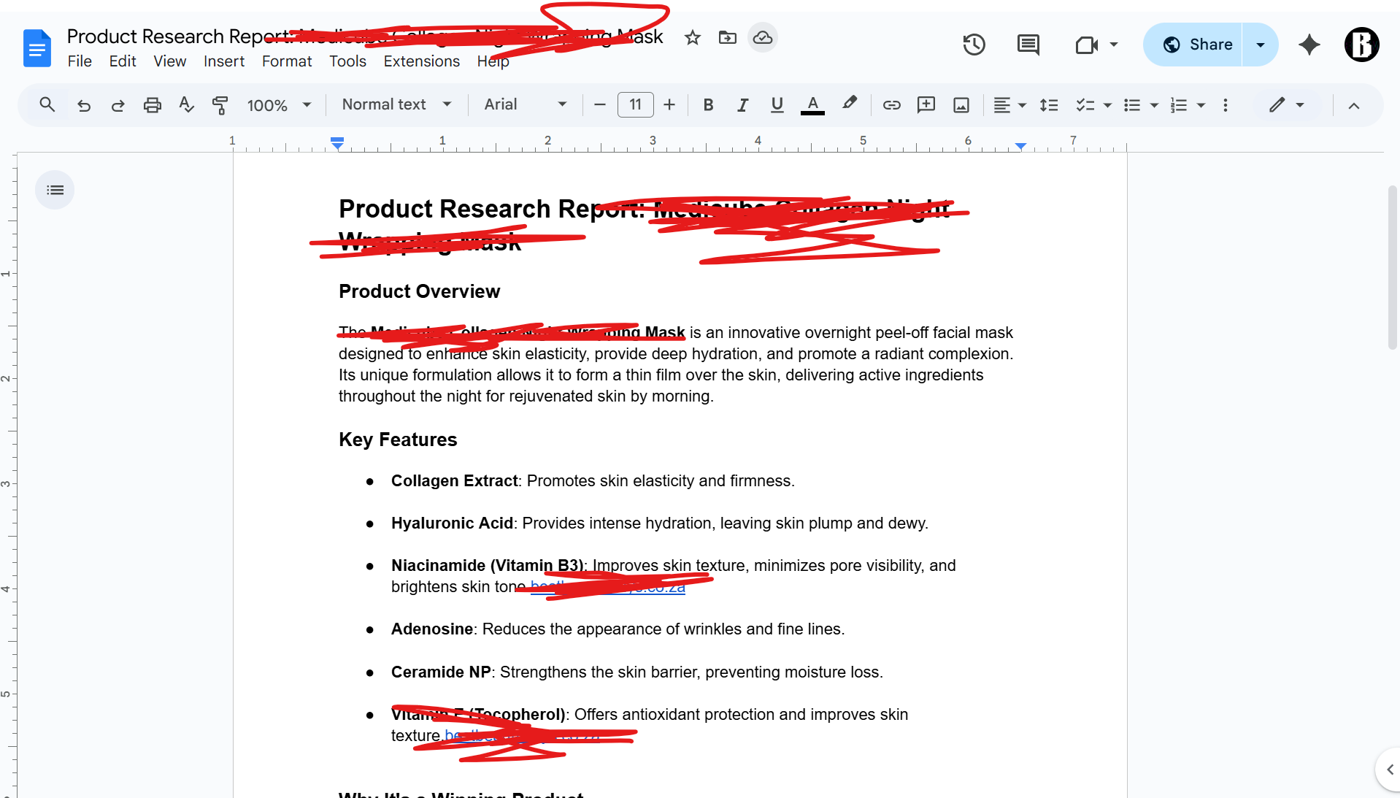Toggle bold formatting
The width and height of the screenshot is (1400, 798).
pos(707,105)
